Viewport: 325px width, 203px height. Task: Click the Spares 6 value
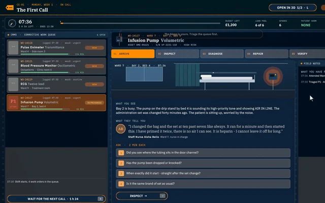(x=280, y=25)
